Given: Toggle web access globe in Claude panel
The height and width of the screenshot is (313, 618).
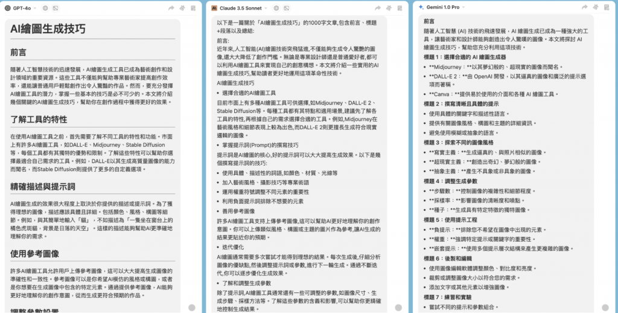Looking at the screenshot, I should (276, 8).
